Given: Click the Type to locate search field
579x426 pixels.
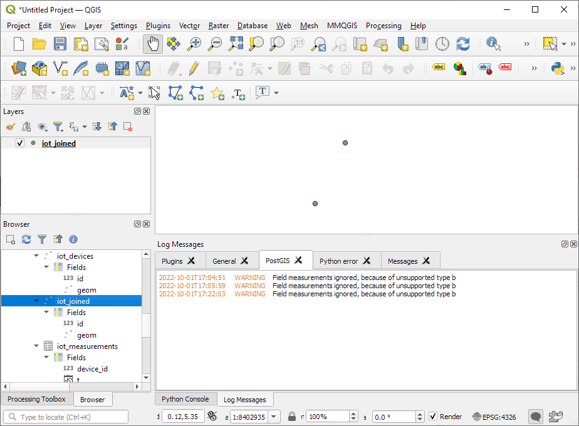Looking at the screenshot, I should [x=66, y=417].
